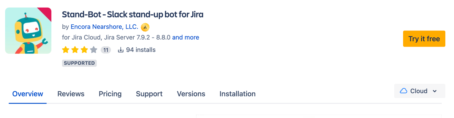Viewport: 454px width, 118px height.
Task: Open the Support tab
Action: [149, 94]
